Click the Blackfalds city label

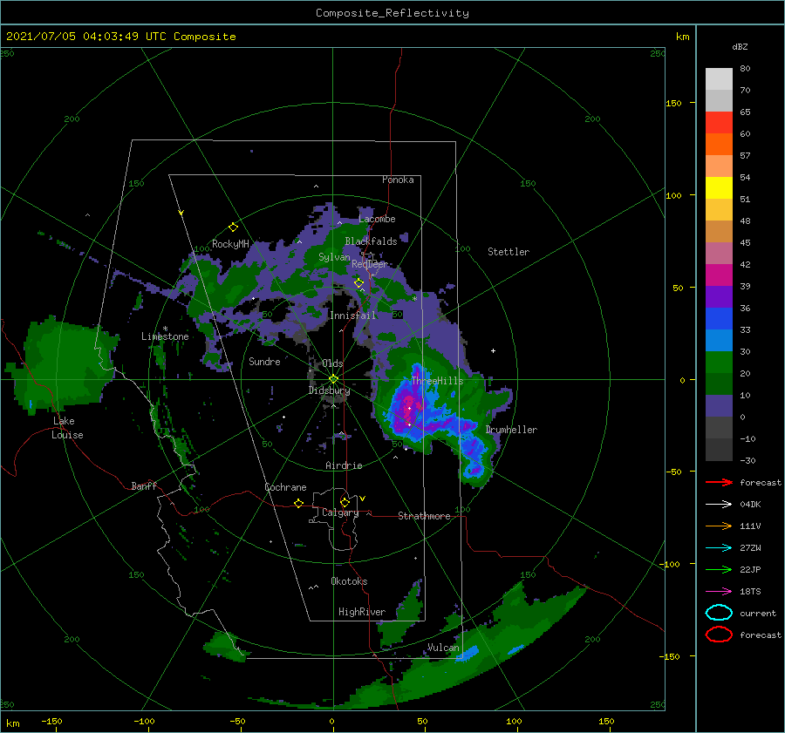[371, 241]
